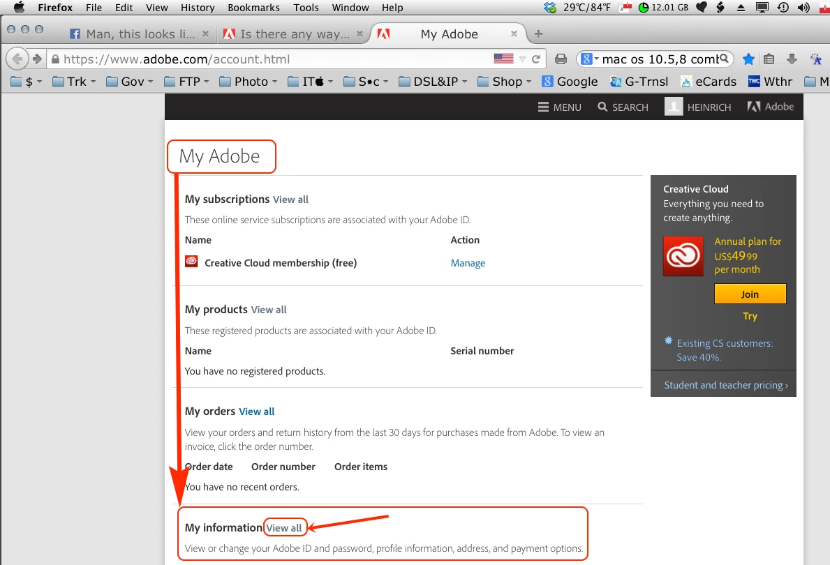Open the Tools menu
Image resolution: width=830 pixels, height=565 pixels.
[x=306, y=8]
